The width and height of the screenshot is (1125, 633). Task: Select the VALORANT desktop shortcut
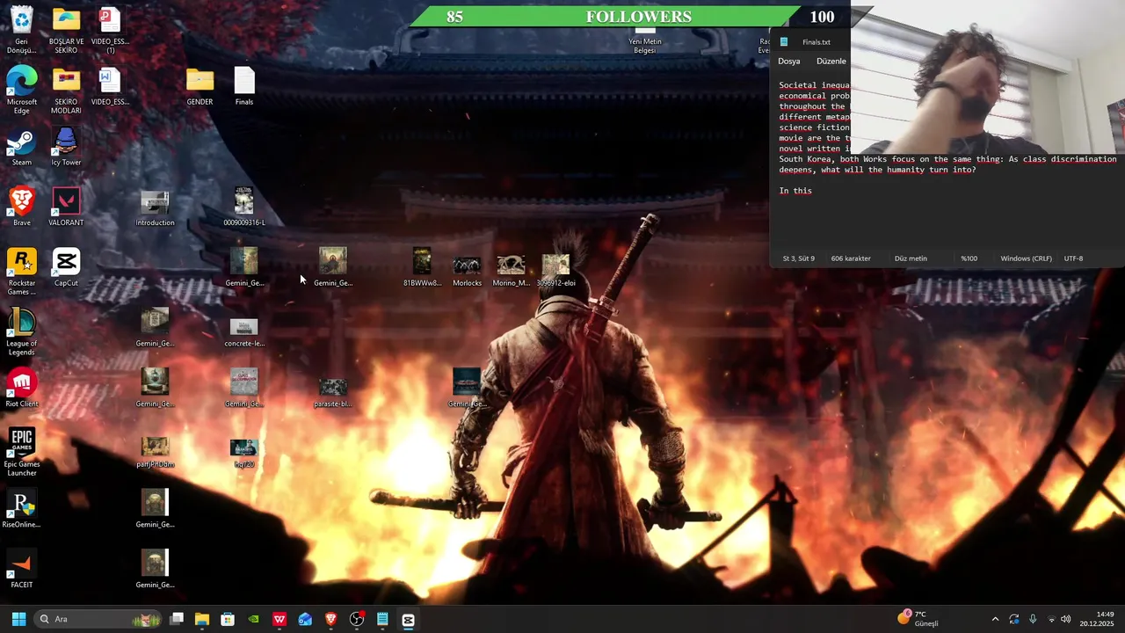(x=66, y=207)
